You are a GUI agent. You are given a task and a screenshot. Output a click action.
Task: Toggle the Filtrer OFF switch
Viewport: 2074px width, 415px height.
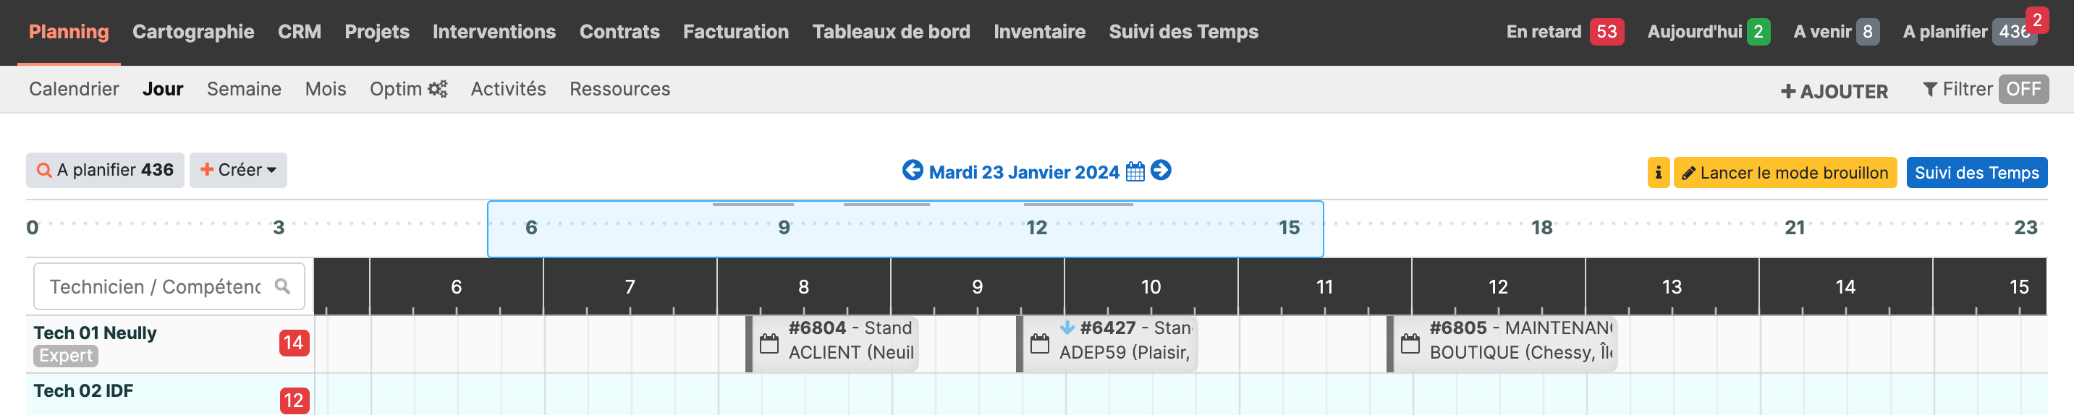[x=2023, y=89]
